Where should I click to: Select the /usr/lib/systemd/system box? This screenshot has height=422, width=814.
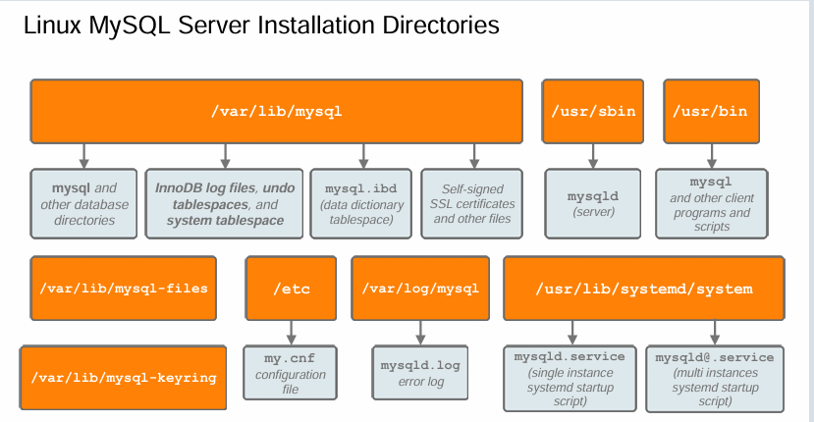pyautogui.click(x=643, y=289)
